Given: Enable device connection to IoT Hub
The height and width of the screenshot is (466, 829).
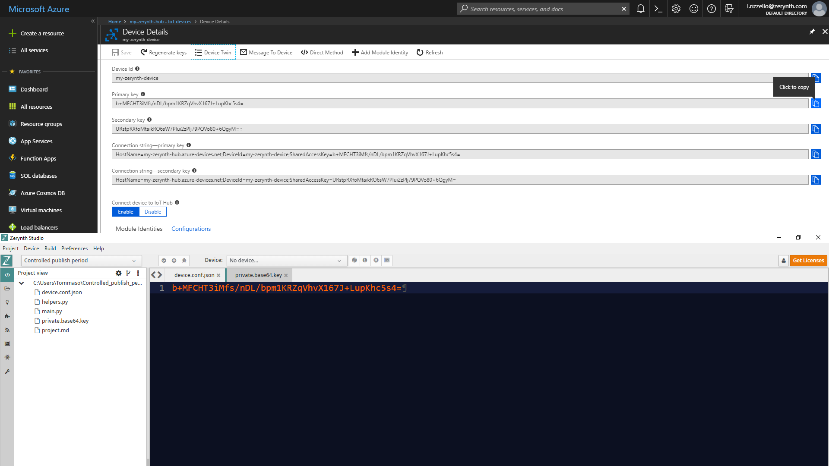Looking at the screenshot, I should [x=126, y=211].
